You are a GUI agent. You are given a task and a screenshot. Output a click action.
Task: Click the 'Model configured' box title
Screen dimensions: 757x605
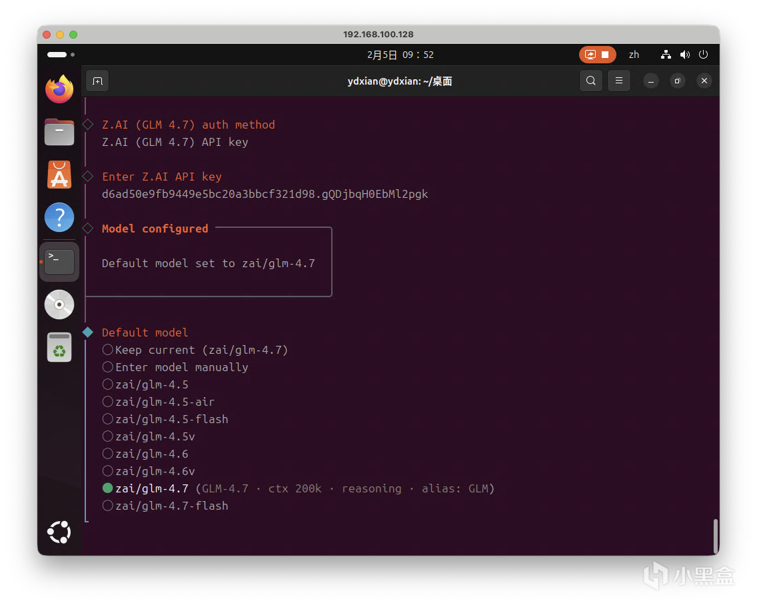(155, 229)
